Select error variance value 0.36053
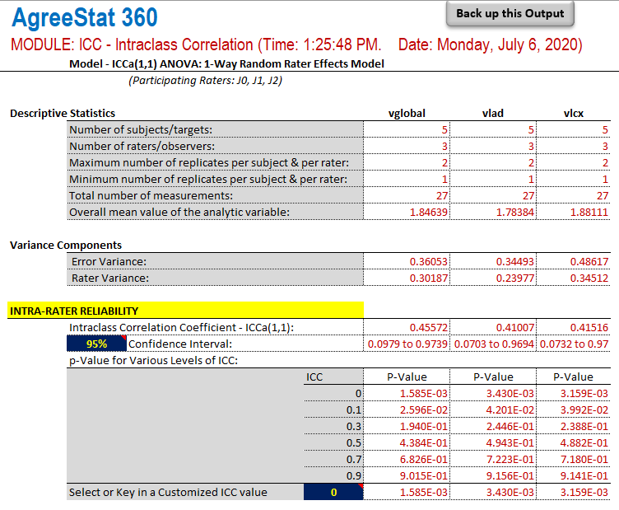The width and height of the screenshot is (619, 510). point(429,261)
